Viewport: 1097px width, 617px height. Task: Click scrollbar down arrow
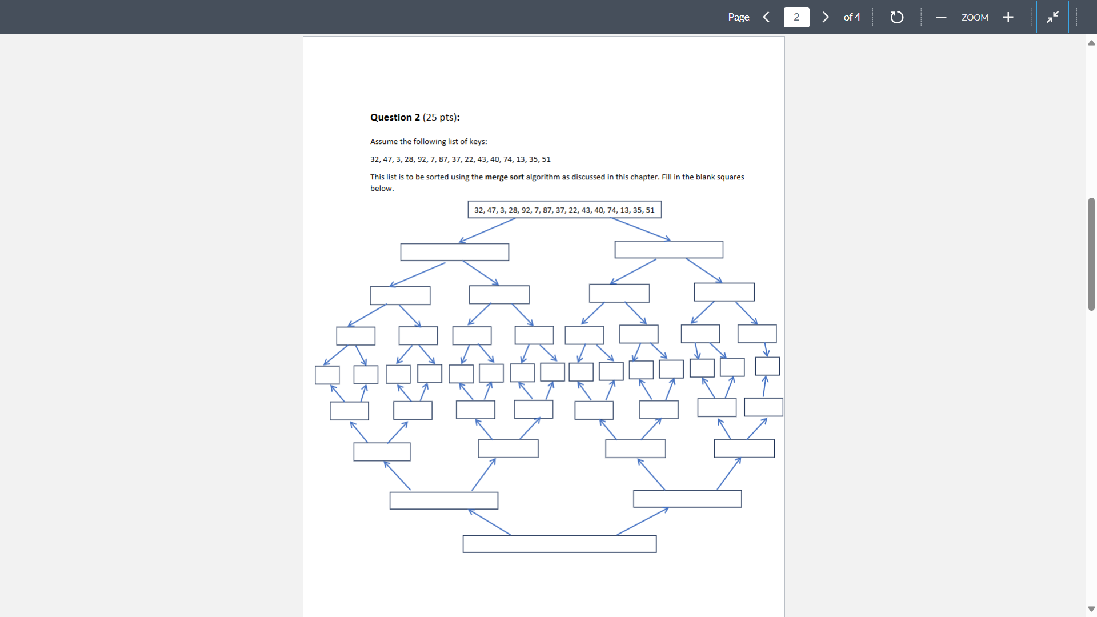pos(1091,609)
